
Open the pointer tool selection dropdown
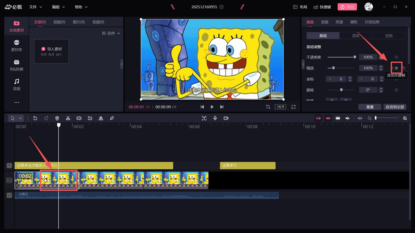coord(20,118)
